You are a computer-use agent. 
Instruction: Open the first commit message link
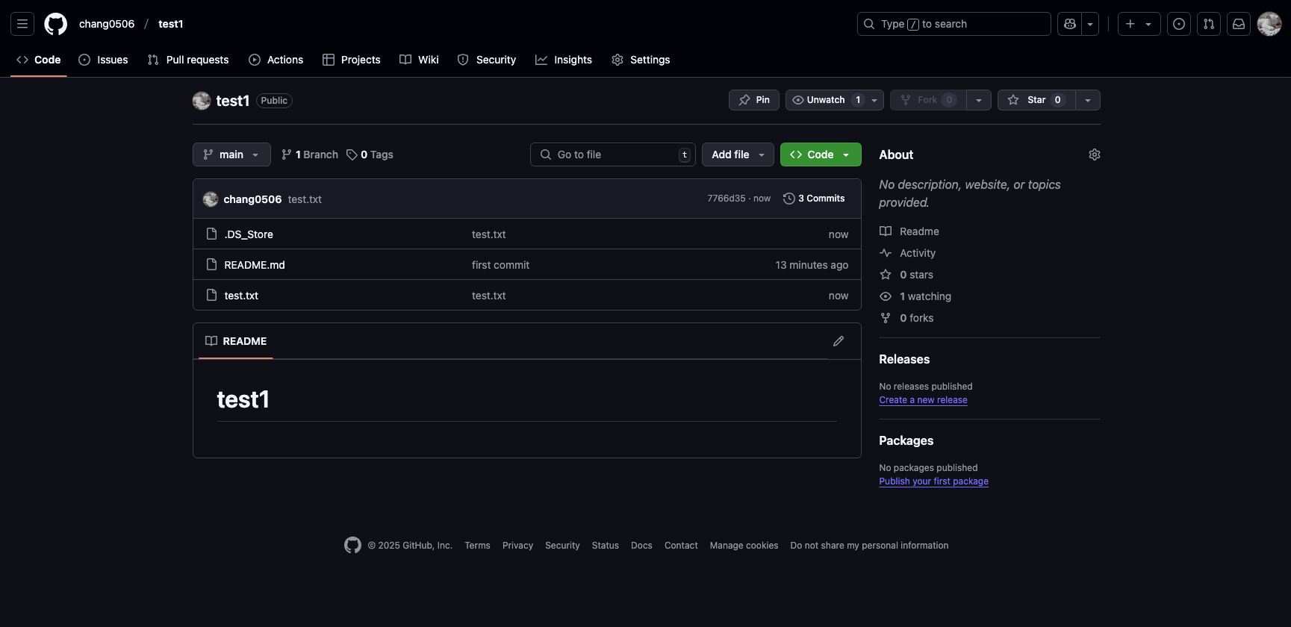click(500, 265)
